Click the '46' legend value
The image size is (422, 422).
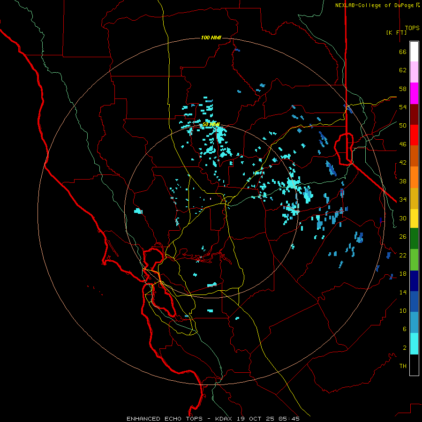tap(403, 144)
